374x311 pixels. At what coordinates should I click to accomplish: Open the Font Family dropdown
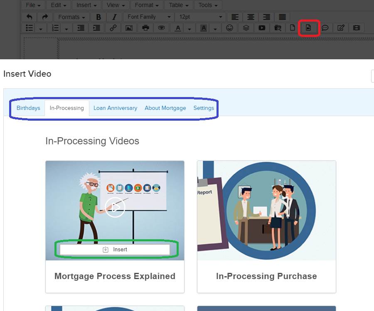click(x=149, y=17)
